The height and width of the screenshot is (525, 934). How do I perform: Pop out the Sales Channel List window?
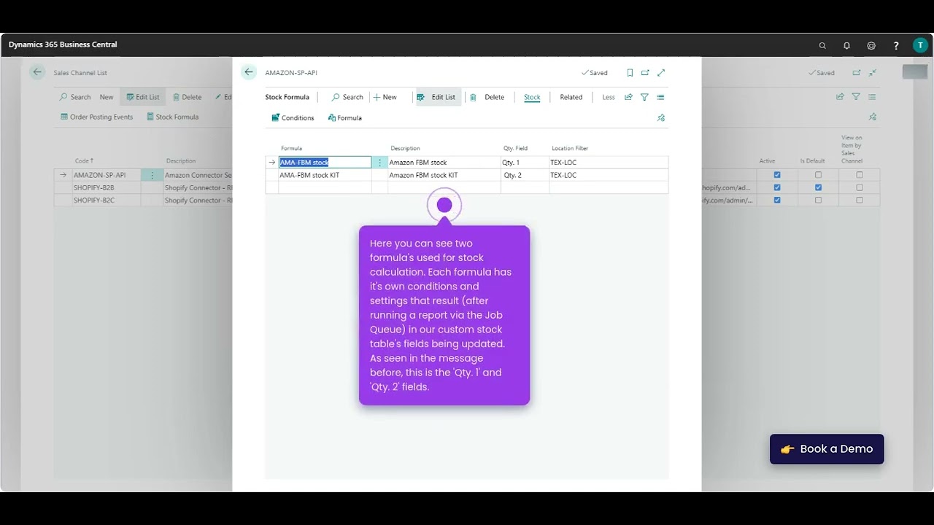pyautogui.click(x=857, y=73)
